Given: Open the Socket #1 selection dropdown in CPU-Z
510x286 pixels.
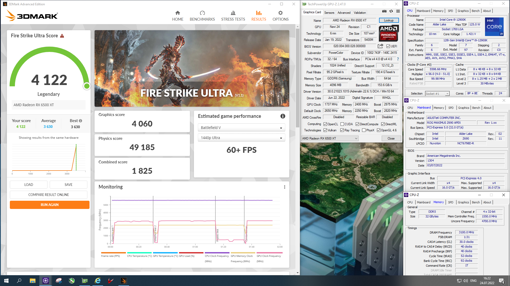Looking at the screenshot, I should click(437, 94).
